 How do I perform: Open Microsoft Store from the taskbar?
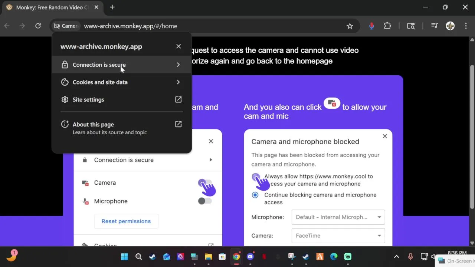click(x=222, y=257)
